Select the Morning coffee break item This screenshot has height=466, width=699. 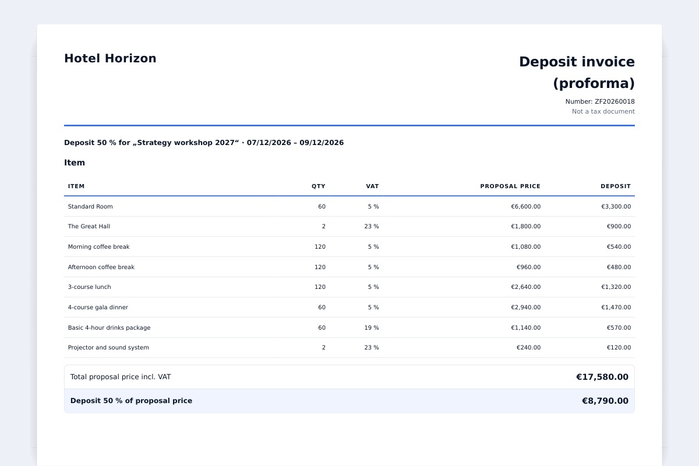pyautogui.click(x=99, y=246)
